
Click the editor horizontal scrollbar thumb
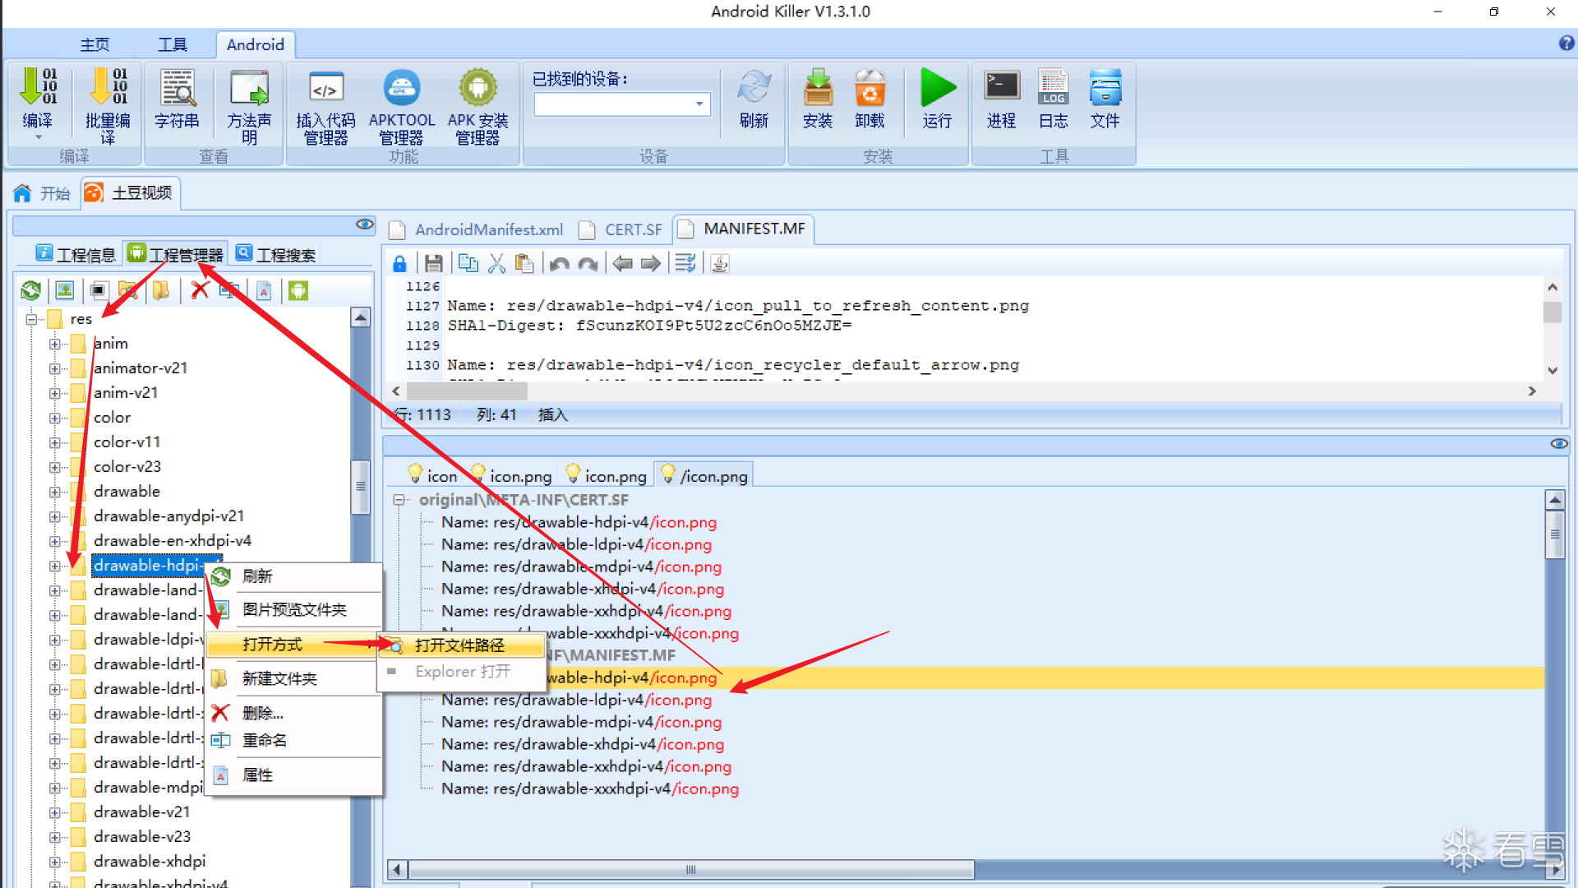(466, 391)
